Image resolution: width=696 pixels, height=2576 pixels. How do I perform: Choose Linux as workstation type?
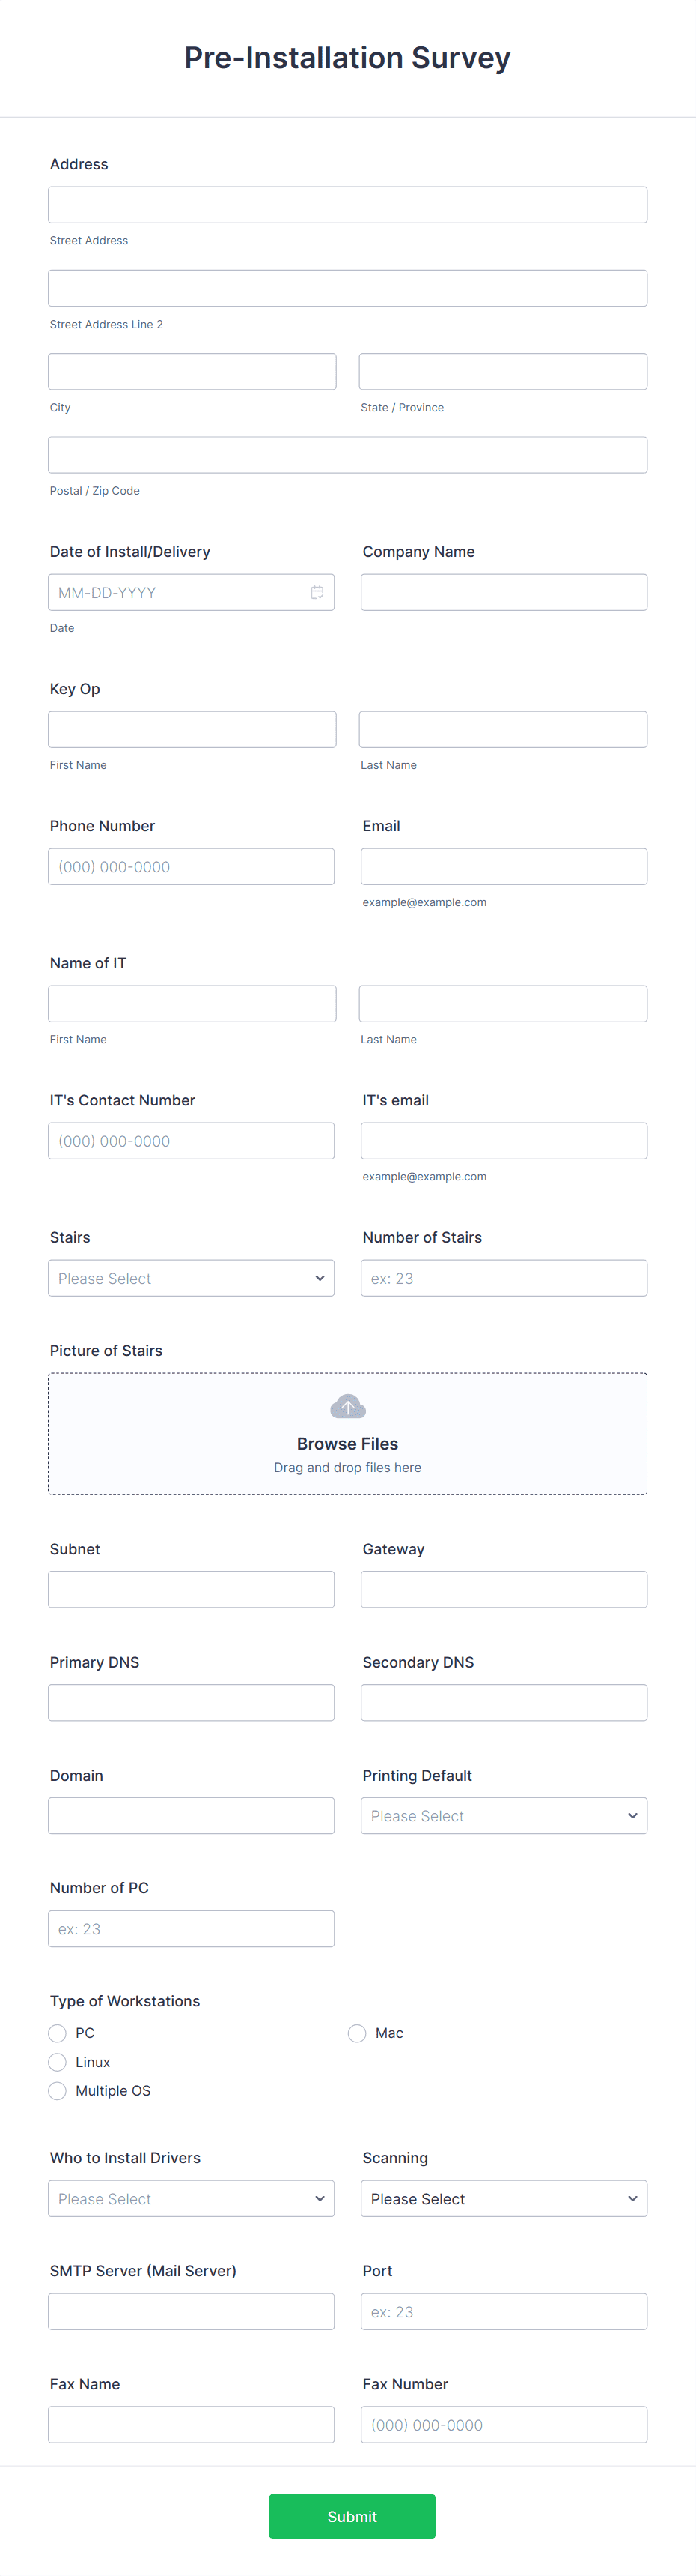(x=57, y=2062)
